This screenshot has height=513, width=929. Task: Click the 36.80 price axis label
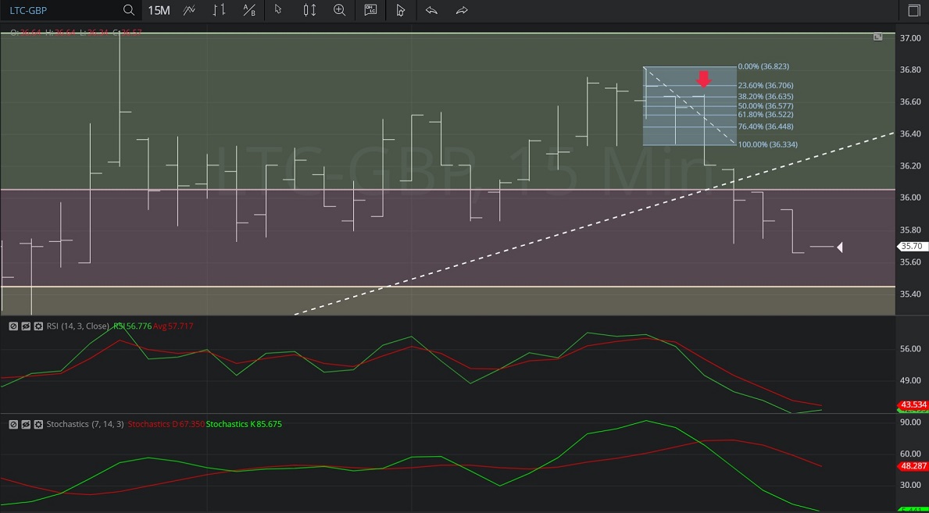tap(910, 69)
